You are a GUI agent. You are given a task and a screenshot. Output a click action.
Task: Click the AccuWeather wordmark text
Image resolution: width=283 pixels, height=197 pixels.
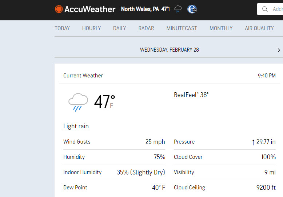tap(90, 9)
